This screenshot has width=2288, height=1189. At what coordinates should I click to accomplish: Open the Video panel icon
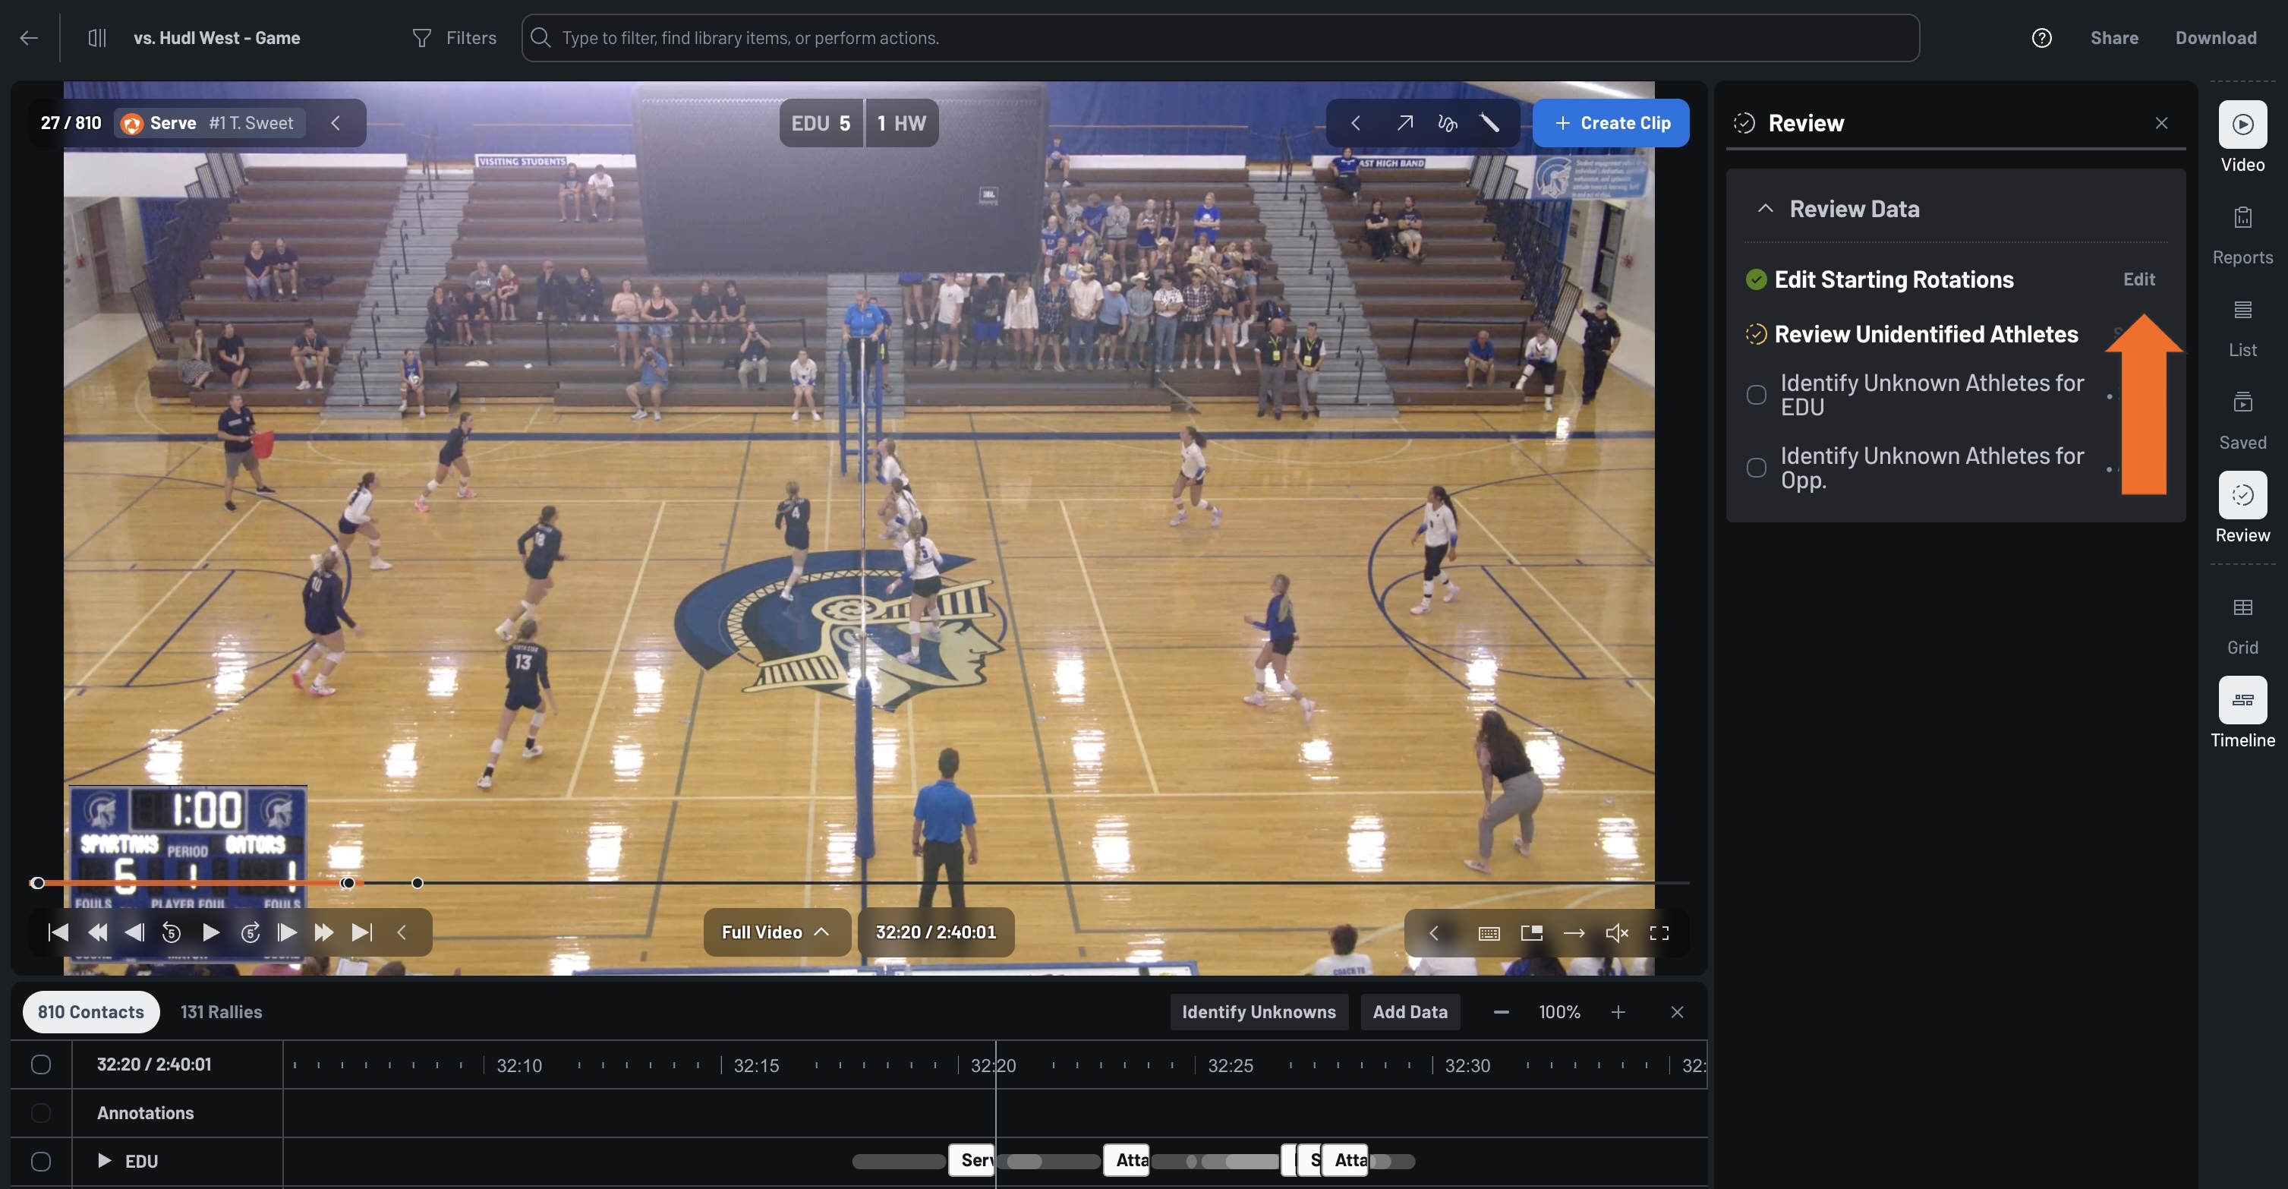coord(2242,125)
